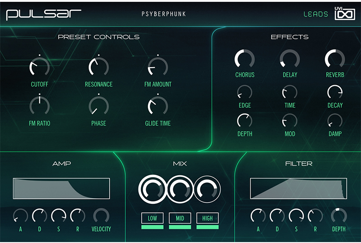Click the reverb Decay knob
361x243 pixels.
pyautogui.click(x=335, y=92)
